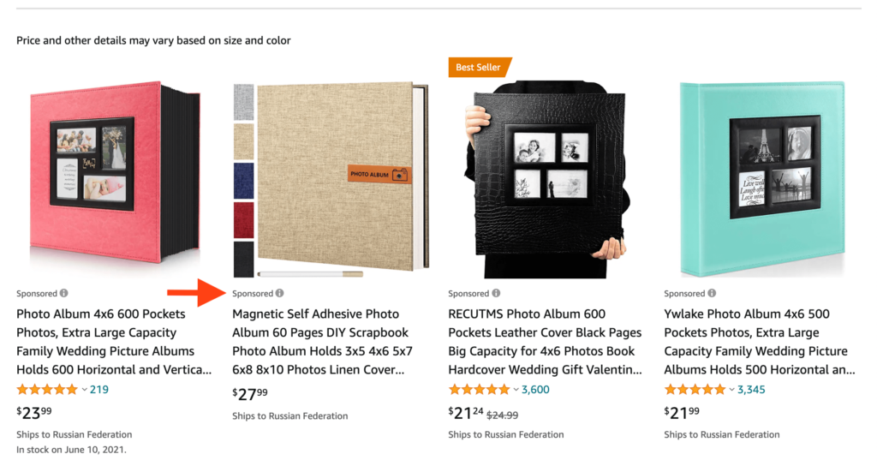The height and width of the screenshot is (466, 877).
Task: Select the gray linen color swatch
Action: pos(244,102)
